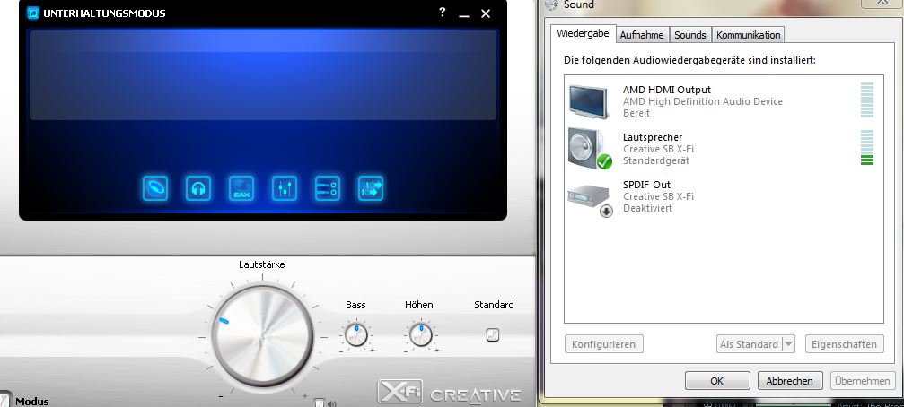Click the Lautstärke label
The width and height of the screenshot is (904, 407).
coord(262,264)
